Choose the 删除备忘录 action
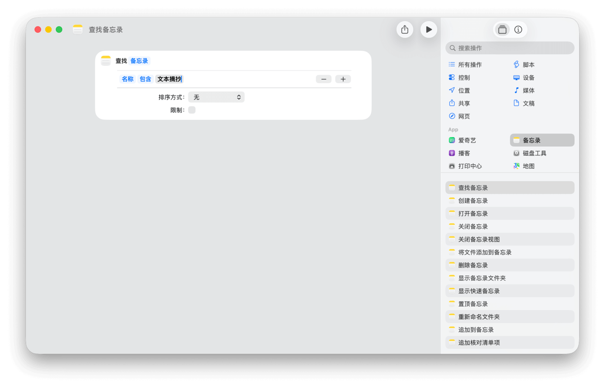Viewport: 605px width, 388px height. tap(473, 265)
